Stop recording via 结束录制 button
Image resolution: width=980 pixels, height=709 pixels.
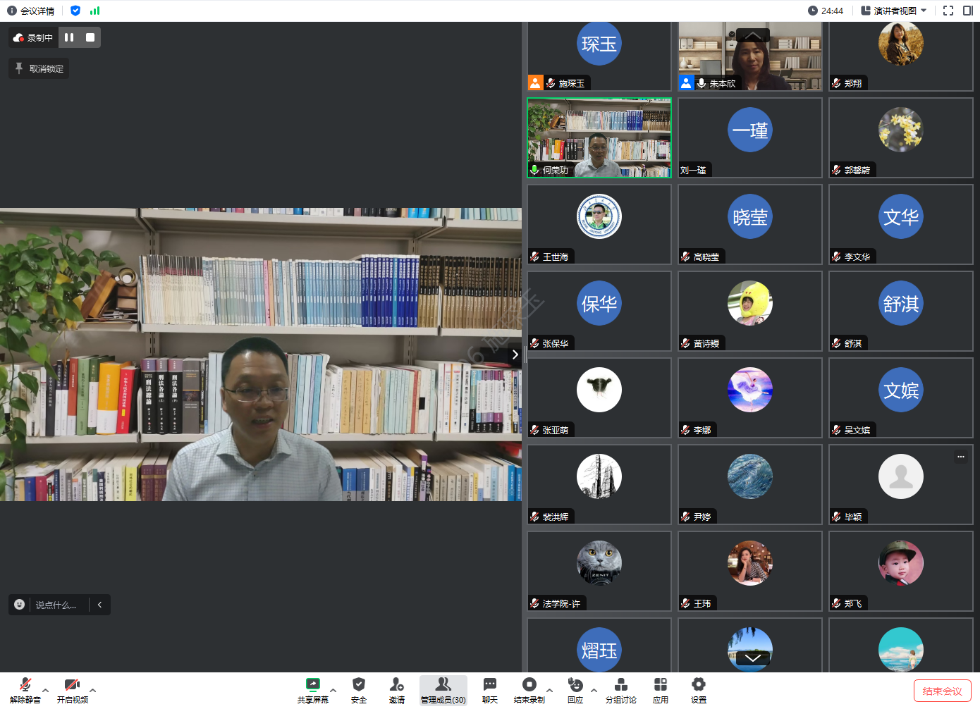529,684
